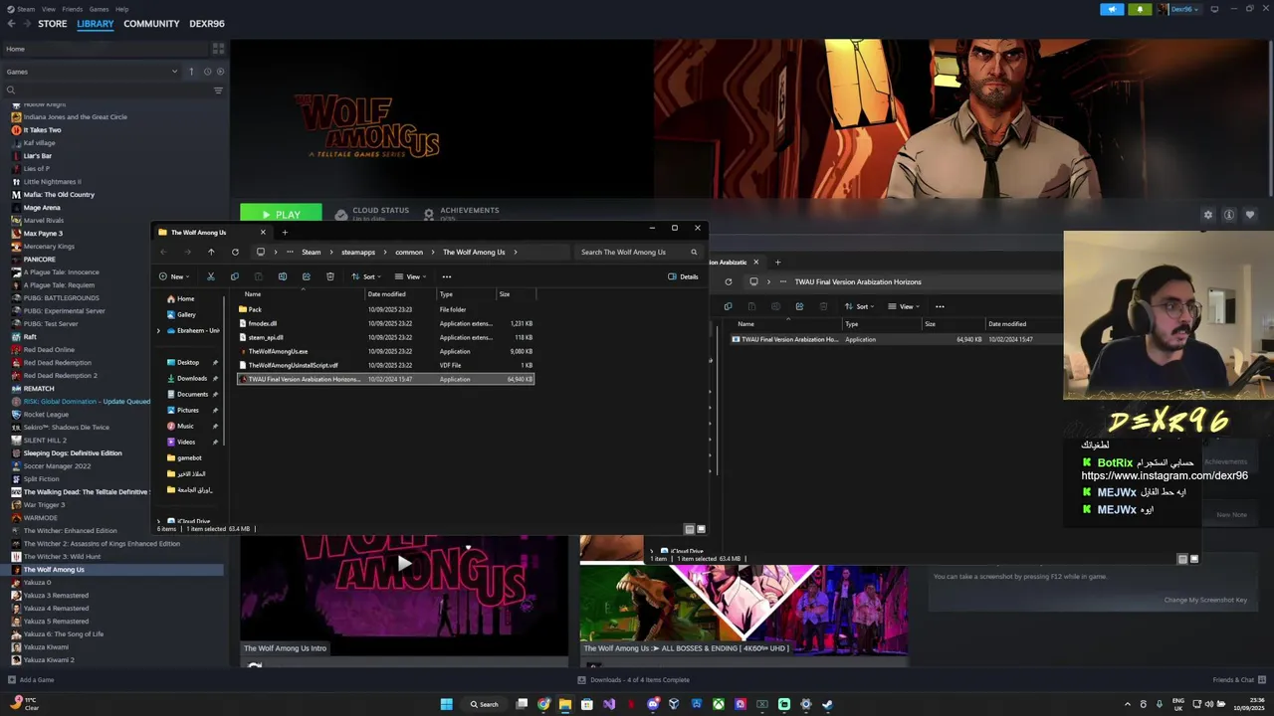This screenshot has width=1274, height=716.
Task: Click the ready-to-play filter icon in Steam sidebar
Action: [220, 72]
